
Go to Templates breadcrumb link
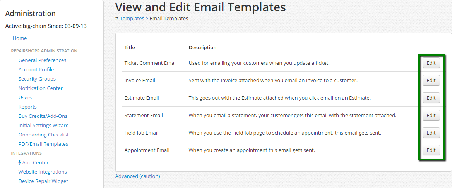132,19
